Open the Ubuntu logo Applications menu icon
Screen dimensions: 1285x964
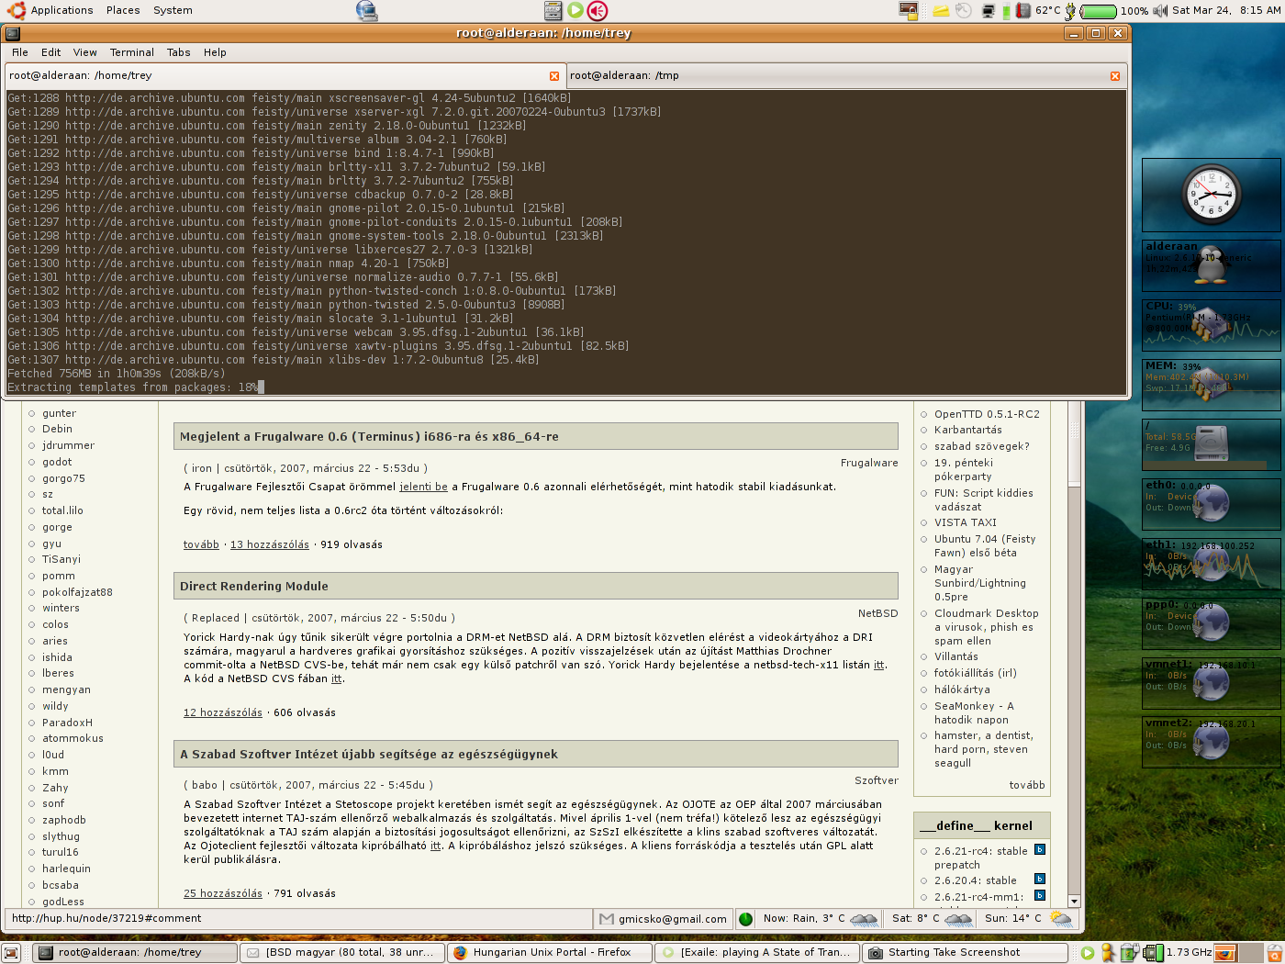16,10
